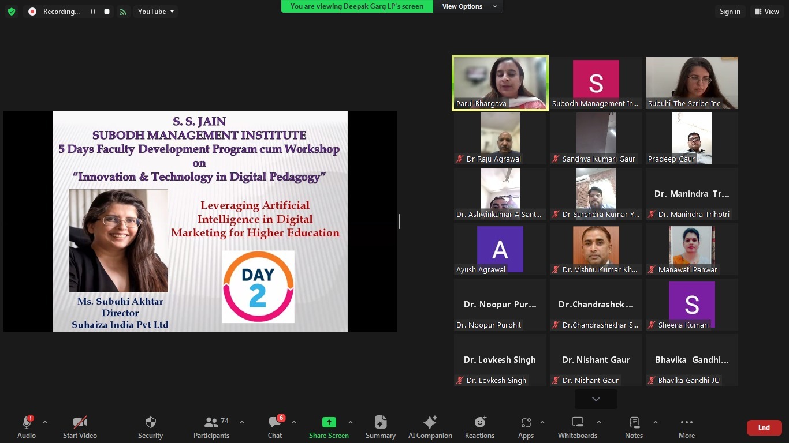789x443 pixels.
Task: Open the meeting Summary
Action: pos(380,427)
